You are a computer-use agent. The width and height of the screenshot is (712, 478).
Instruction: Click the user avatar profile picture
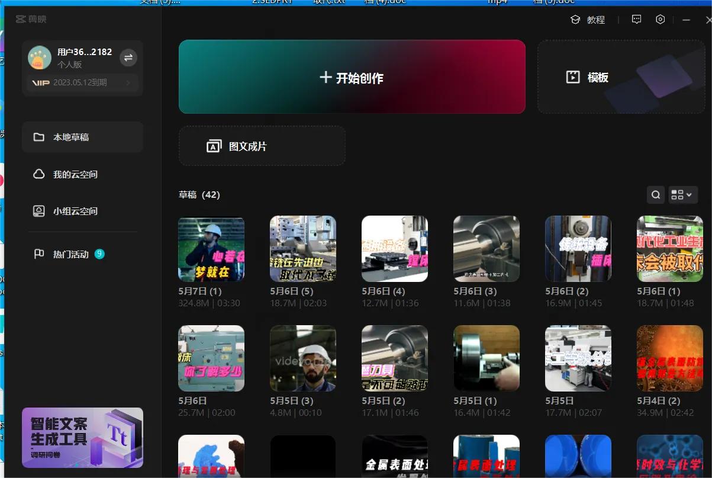[40, 57]
